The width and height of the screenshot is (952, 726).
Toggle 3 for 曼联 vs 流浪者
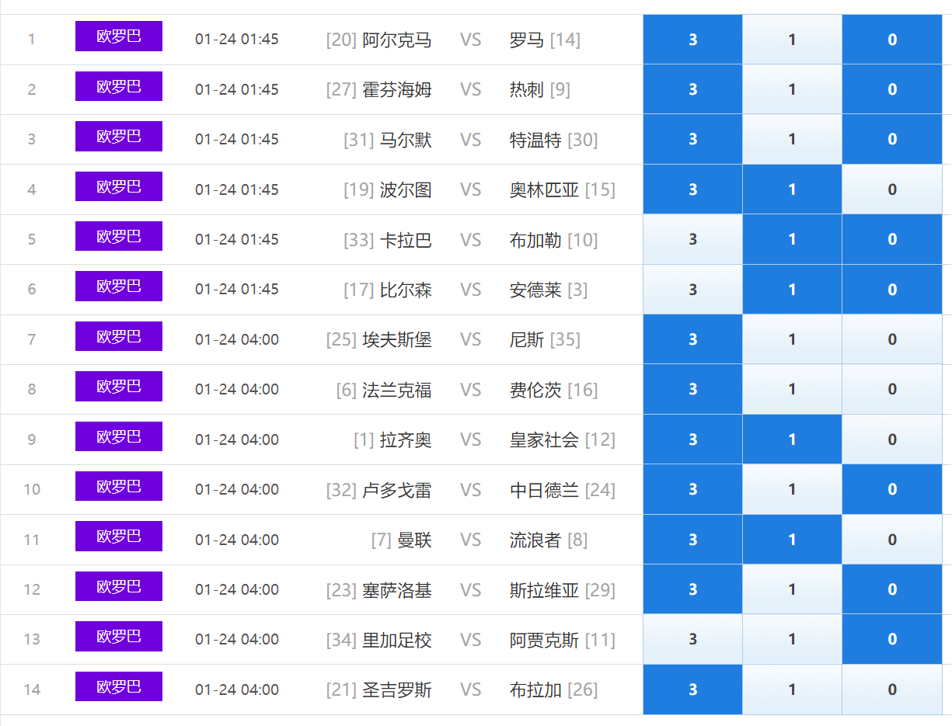[692, 540]
